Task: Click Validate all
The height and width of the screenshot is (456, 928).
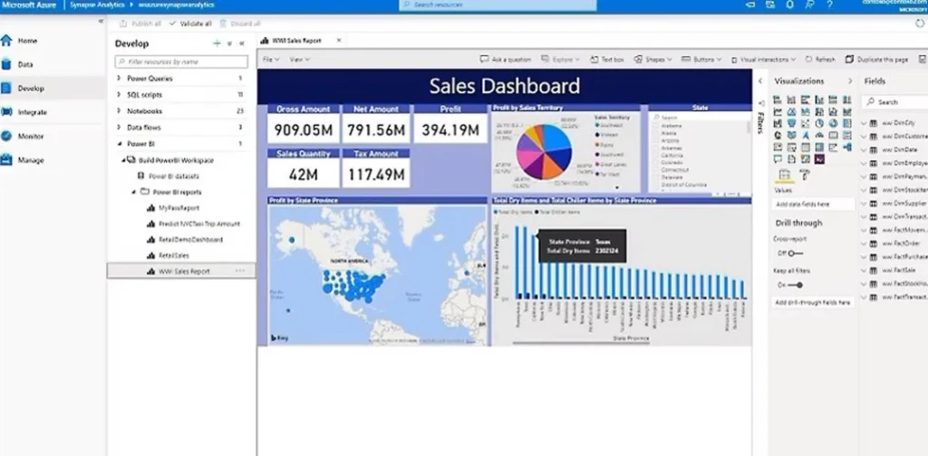Action: 190,24
